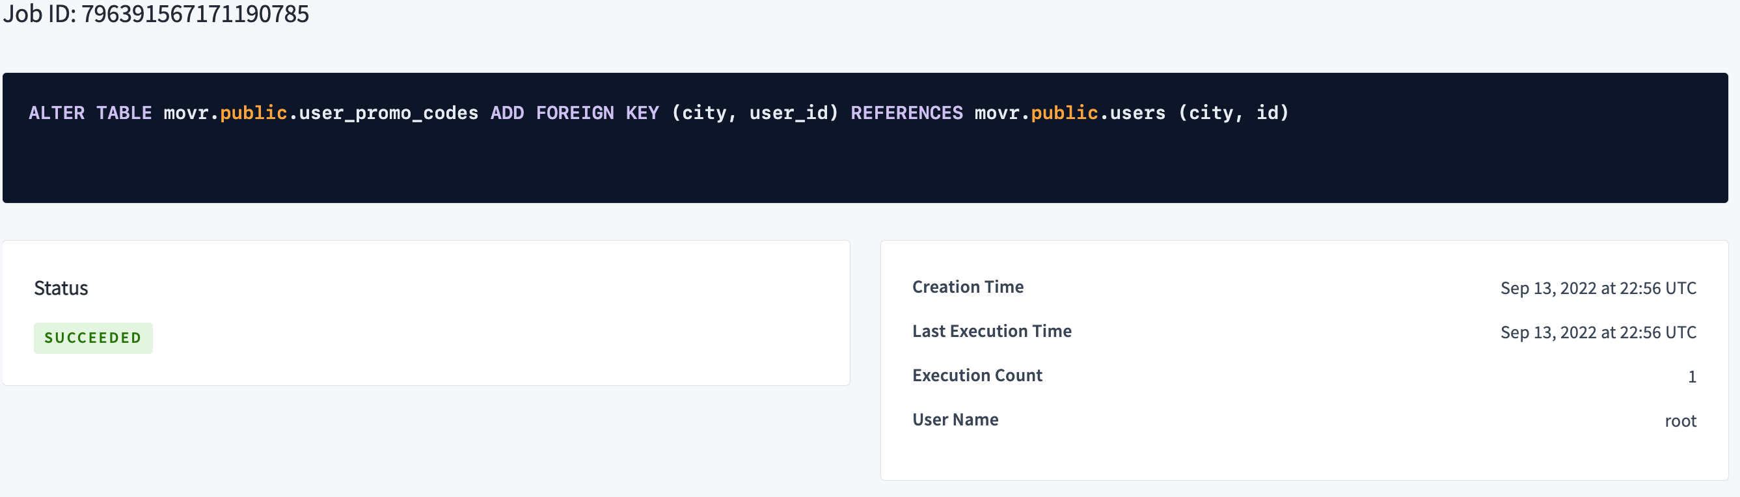Click the first orange public schema name
1740x497 pixels.
(x=253, y=113)
